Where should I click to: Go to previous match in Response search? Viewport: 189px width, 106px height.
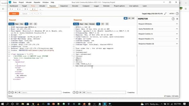coord(81,92)
